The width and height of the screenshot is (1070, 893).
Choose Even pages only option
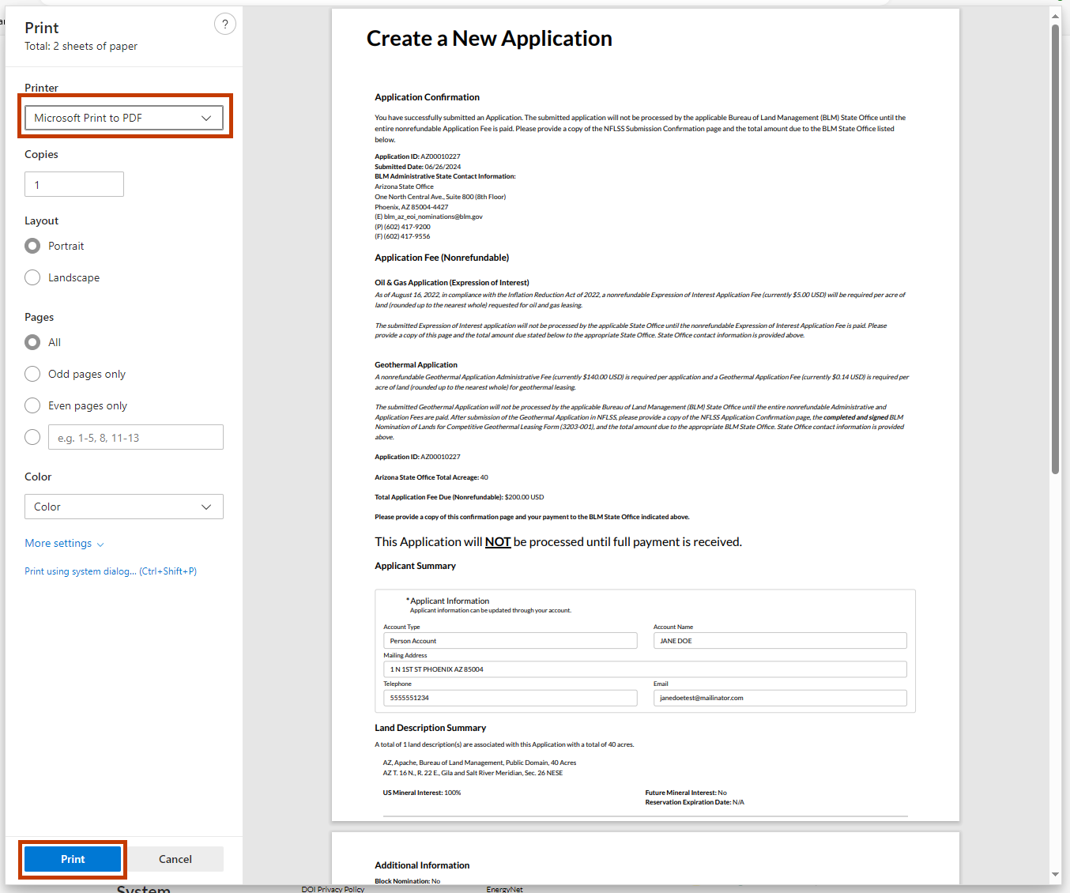[32, 405]
